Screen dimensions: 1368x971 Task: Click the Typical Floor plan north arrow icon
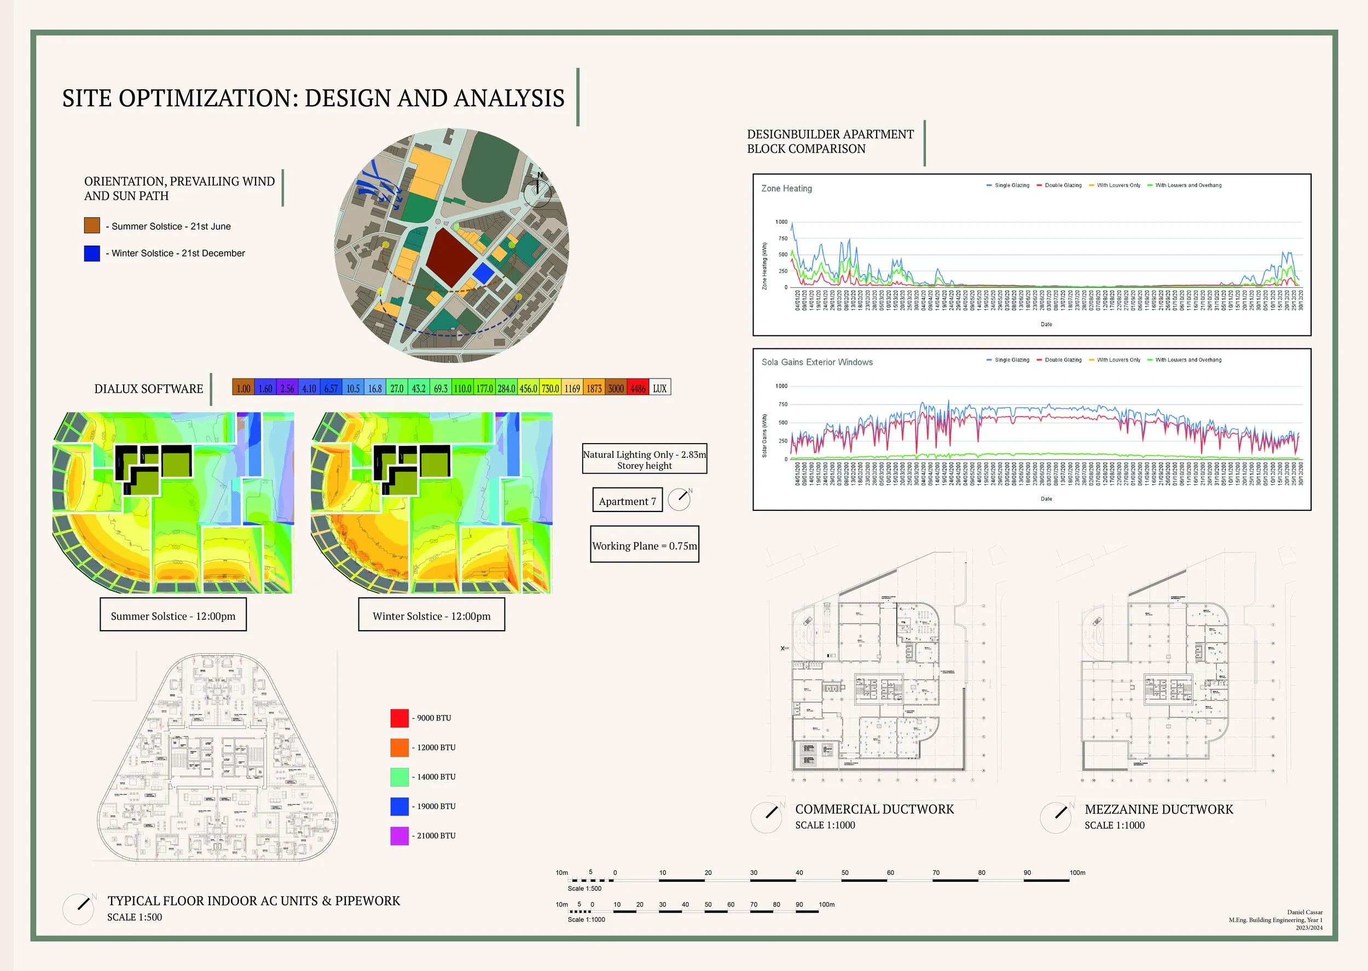(x=79, y=909)
